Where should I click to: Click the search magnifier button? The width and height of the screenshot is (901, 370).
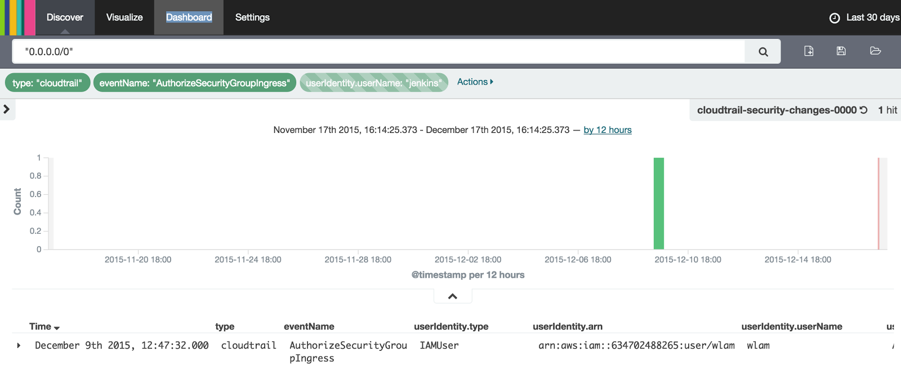click(x=763, y=51)
